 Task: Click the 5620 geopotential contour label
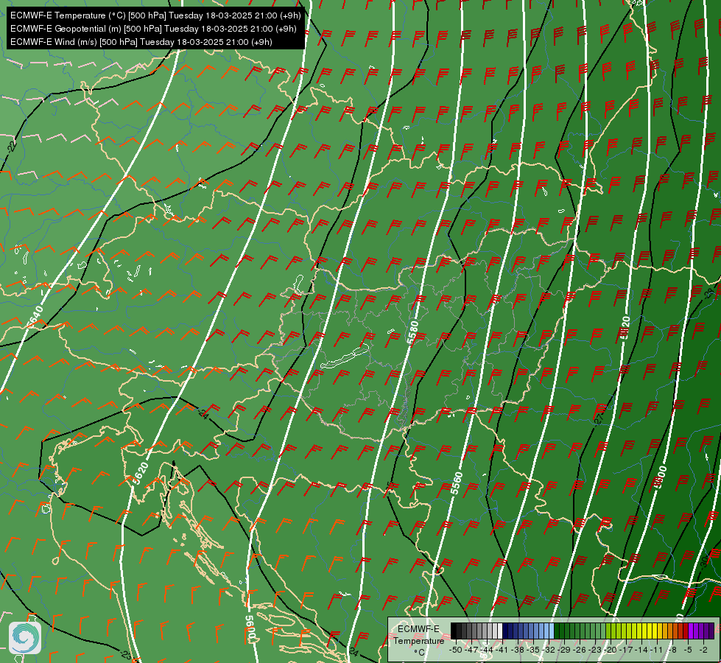(x=140, y=474)
